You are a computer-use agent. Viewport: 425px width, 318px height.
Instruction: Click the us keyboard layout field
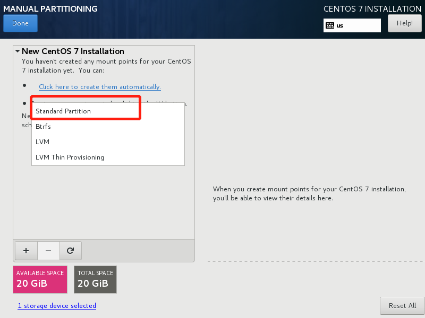(352, 25)
